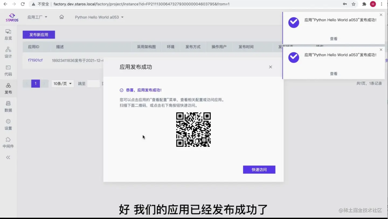This screenshot has width=388, height=219.
Task: Go to previous page in pagination
Action: pyautogui.click(x=27, y=84)
